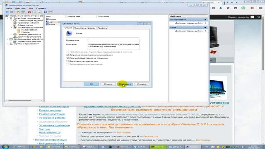Click the blue Help toolbar icon
265x149 pixels.
45,12
